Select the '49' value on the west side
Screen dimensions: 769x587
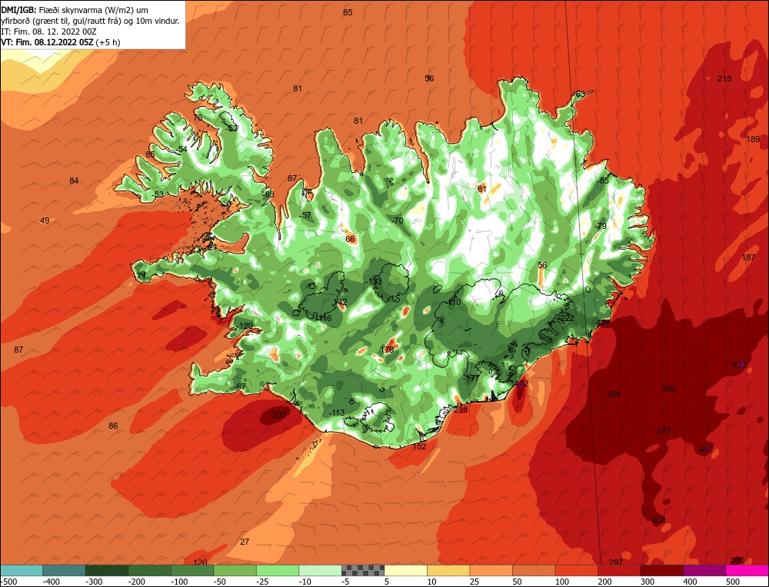(45, 221)
